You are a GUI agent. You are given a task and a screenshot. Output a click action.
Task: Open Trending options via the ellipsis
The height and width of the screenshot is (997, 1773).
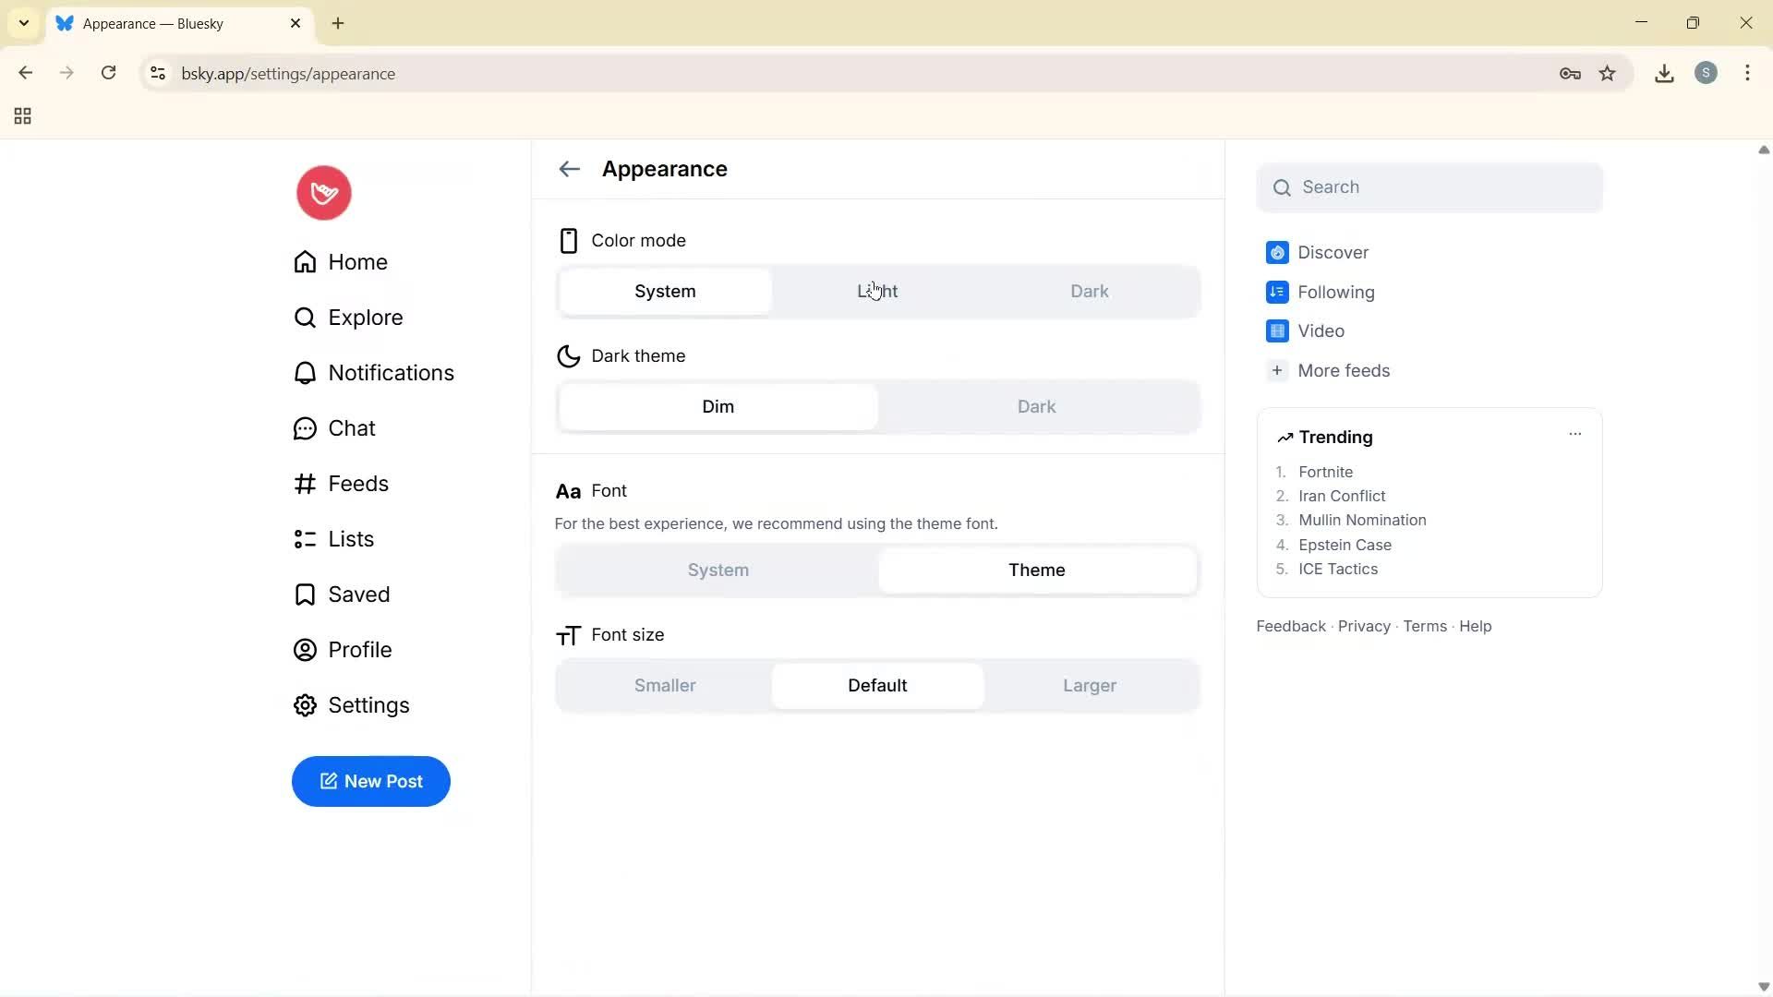click(x=1575, y=434)
